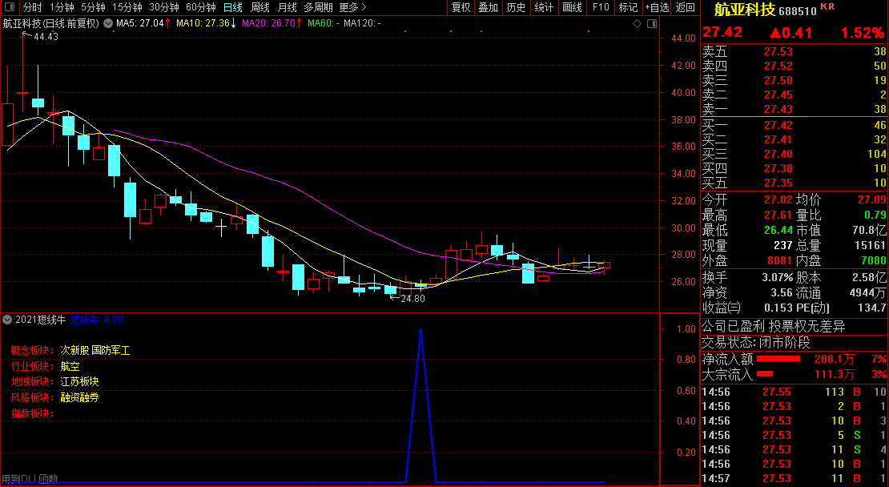Screen dimensions: 889x487
Task: Open the 2021短线牛 indicator dropdown arrow
Action: click(8, 319)
